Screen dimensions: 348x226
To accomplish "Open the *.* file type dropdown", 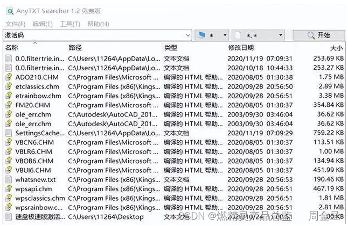I will pyautogui.click(x=258, y=35).
